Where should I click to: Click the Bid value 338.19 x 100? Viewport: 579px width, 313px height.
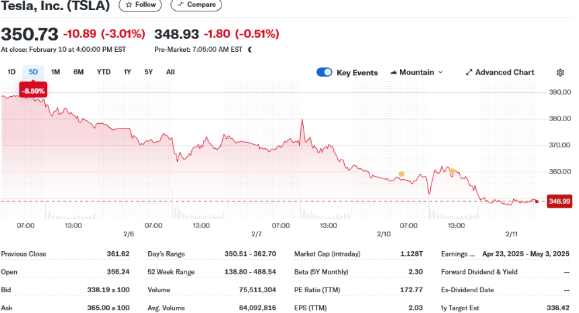[108, 289]
